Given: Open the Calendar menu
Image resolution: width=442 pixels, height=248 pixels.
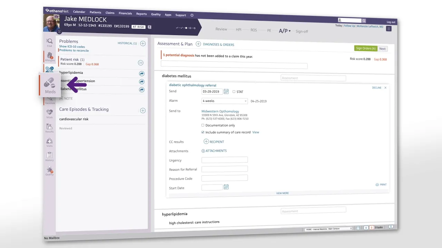Looking at the screenshot, I should pyautogui.click(x=79, y=12).
